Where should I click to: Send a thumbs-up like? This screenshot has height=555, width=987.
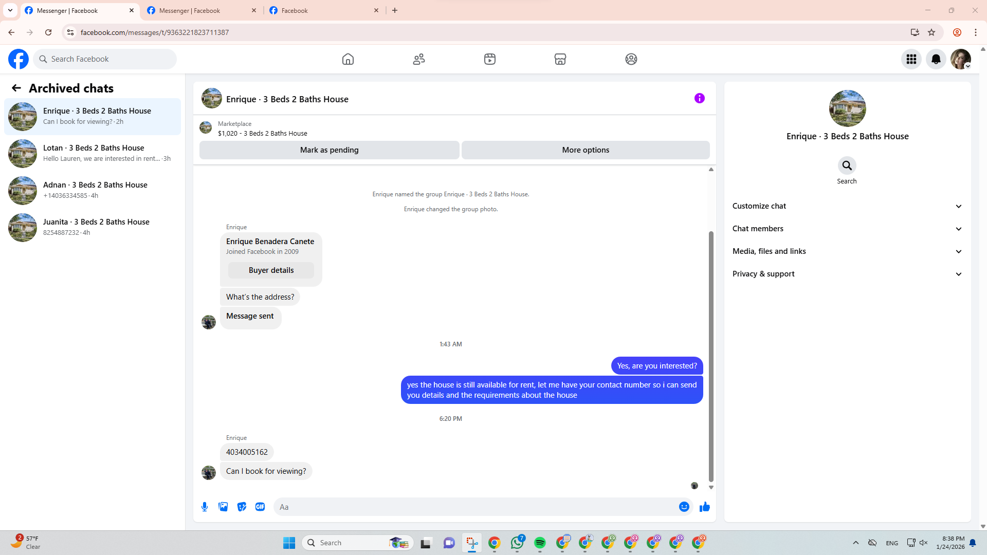point(704,507)
